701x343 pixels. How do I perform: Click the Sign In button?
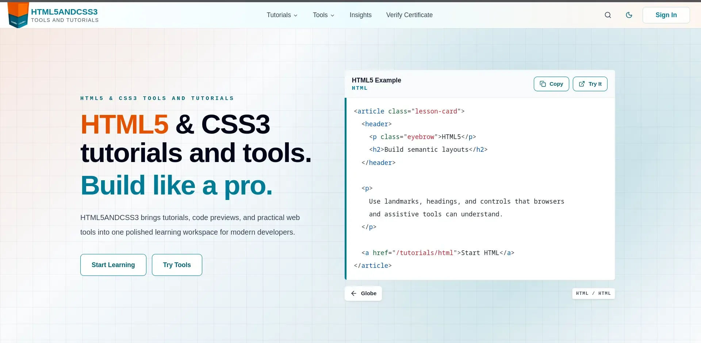(666, 15)
